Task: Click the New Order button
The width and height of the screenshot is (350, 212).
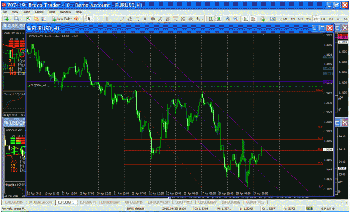Action: pyautogui.click(x=62, y=19)
